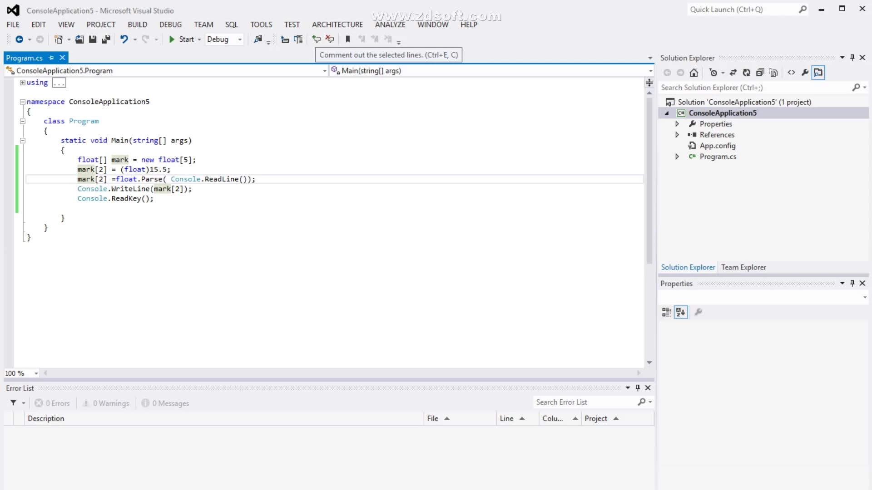Toggle the 0 Errors filter
The height and width of the screenshot is (490, 872).
pyautogui.click(x=52, y=403)
